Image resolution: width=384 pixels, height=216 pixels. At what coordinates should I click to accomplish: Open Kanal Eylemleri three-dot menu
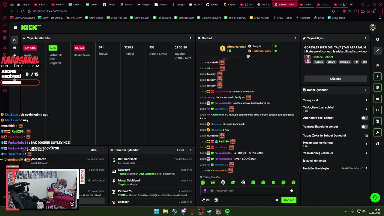pyautogui.click(x=365, y=90)
